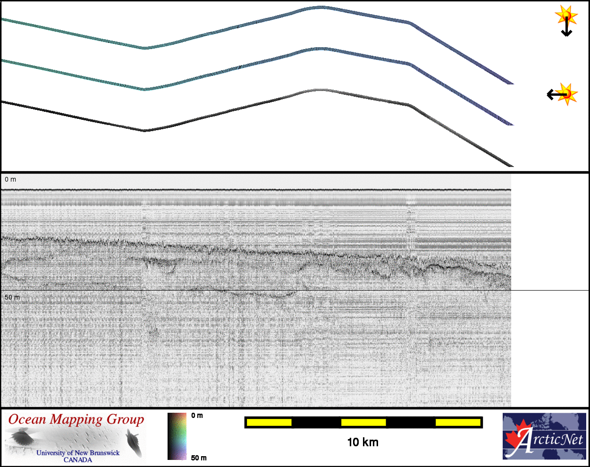
Task: Click the right vessel image in Ocean Mapping logo
Action: point(134,443)
